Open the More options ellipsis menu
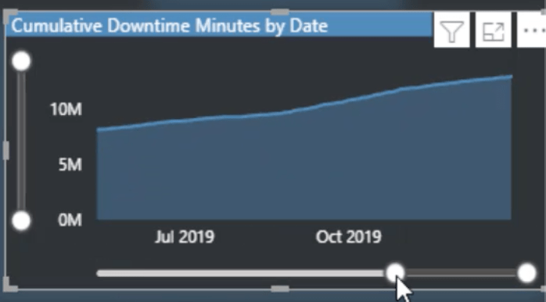The width and height of the screenshot is (546, 302). click(533, 31)
